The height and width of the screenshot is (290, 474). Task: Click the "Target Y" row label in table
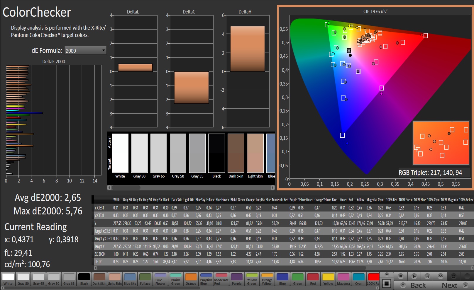tap(99, 246)
